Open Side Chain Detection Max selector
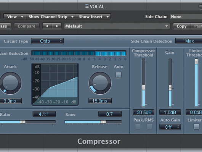Image resolution: width=202 pixels, height=152 pixels. 189,41
